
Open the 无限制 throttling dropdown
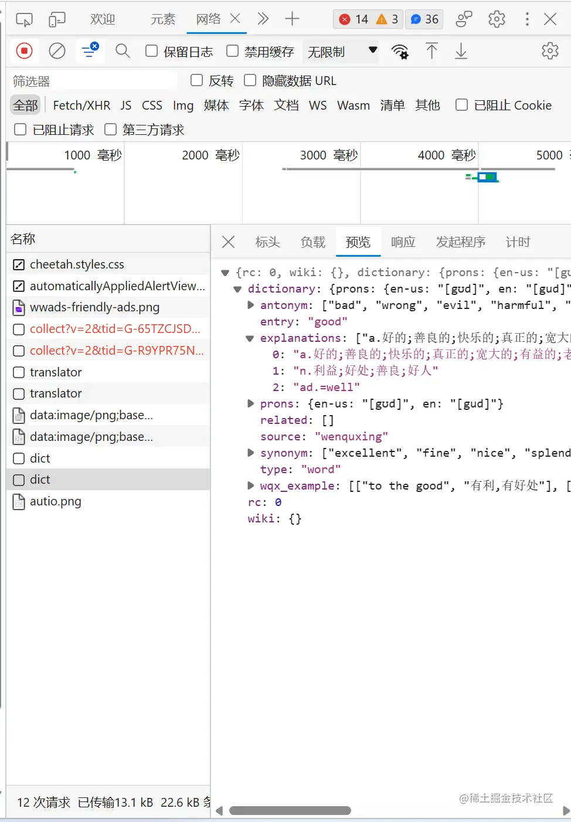click(x=342, y=52)
